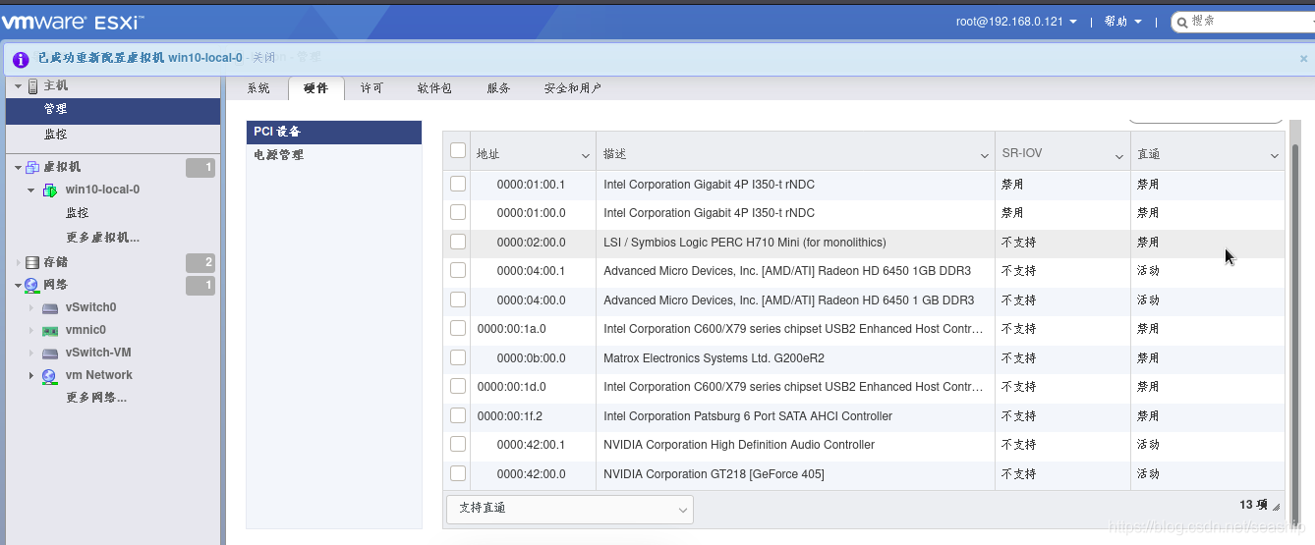
Task: Click the 更多网络... link
Action: [x=96, y=398]
